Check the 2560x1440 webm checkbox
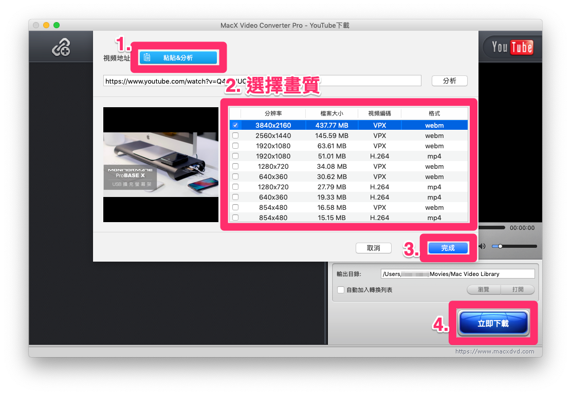571x395 pixels. [x=235, y=135]
